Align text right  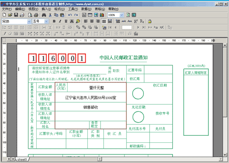click(98, 21)
